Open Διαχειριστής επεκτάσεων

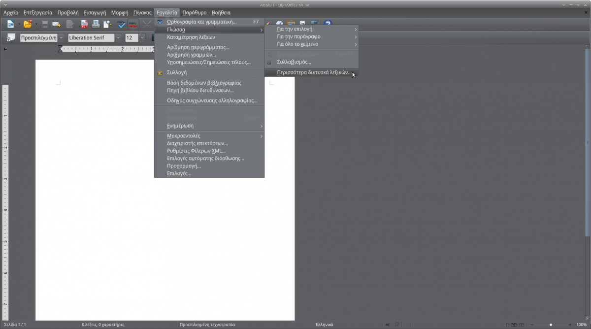[x=209, y=143]
